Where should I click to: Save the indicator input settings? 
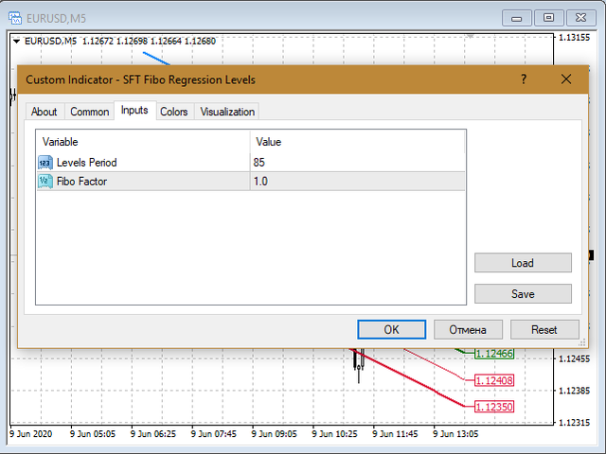coord(523,294)
